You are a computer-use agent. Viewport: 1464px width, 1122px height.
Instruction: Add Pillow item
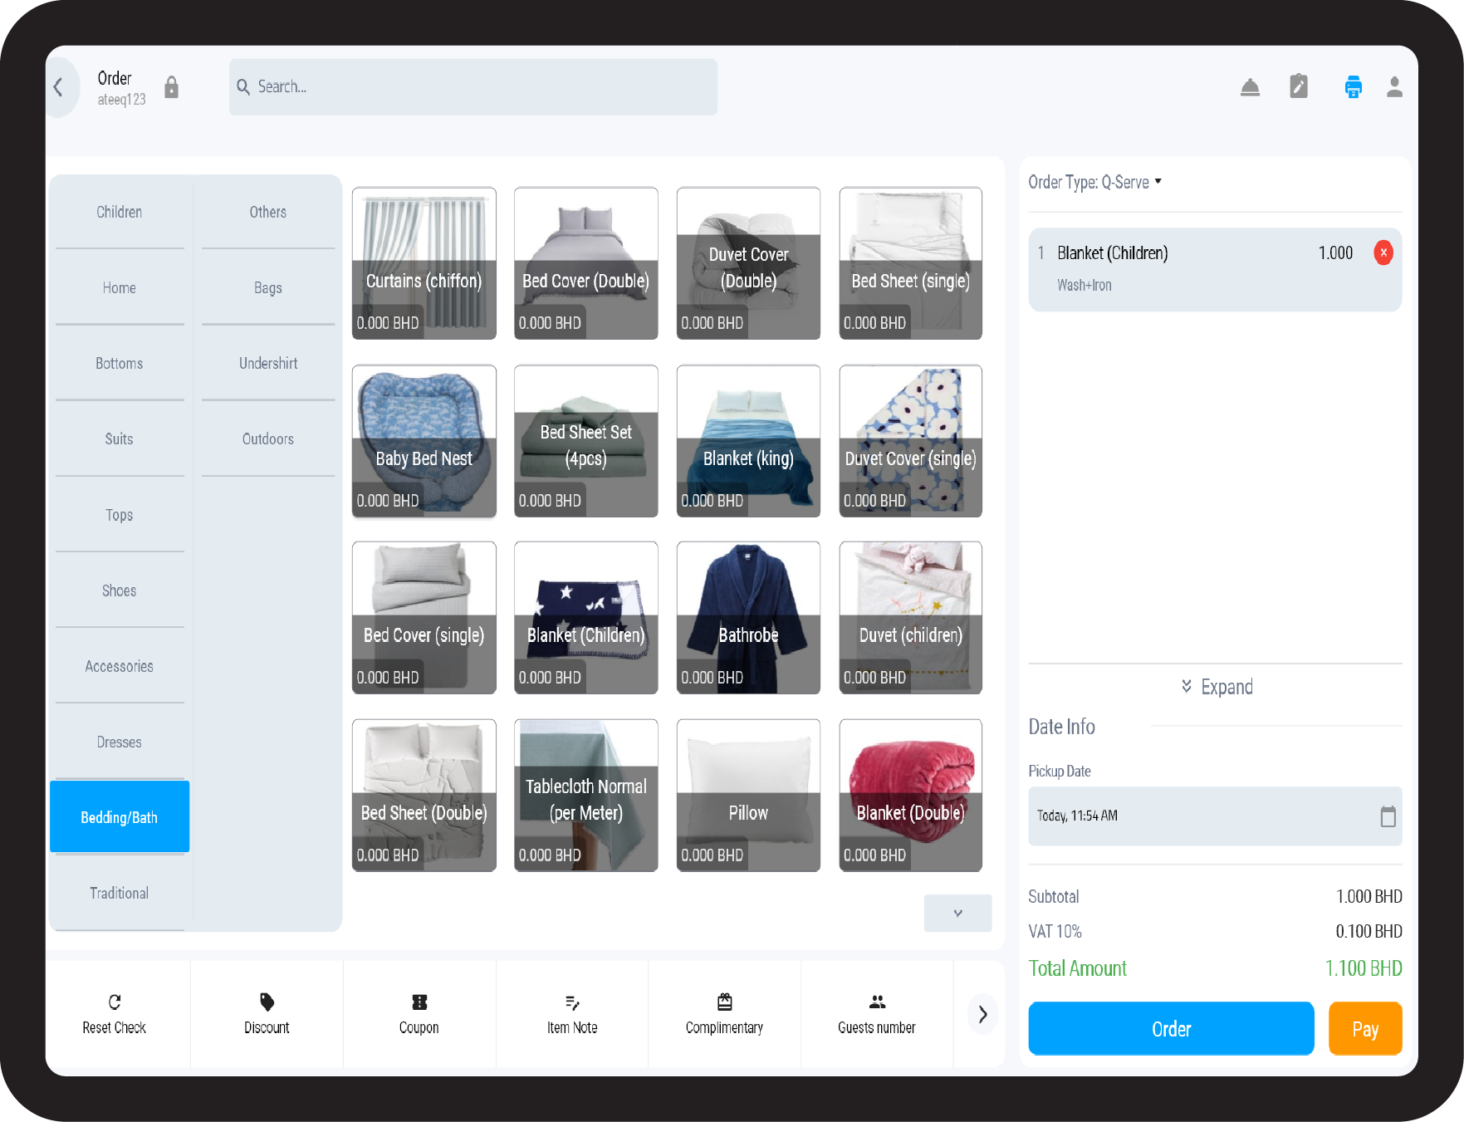[x=748, y=796]
